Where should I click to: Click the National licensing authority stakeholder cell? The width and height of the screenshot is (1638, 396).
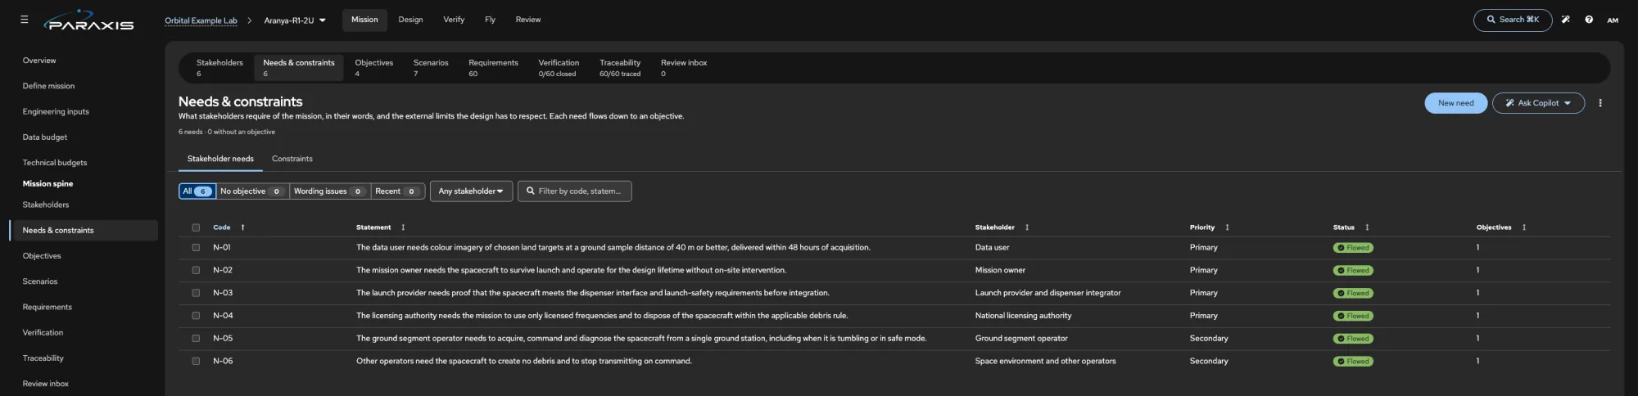pyautogui.click(x=1023, y=316)
